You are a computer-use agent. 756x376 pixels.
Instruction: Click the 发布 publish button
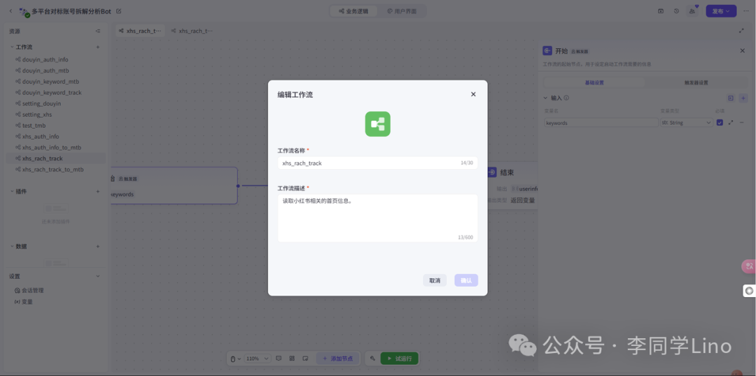(x=721, y=11)
